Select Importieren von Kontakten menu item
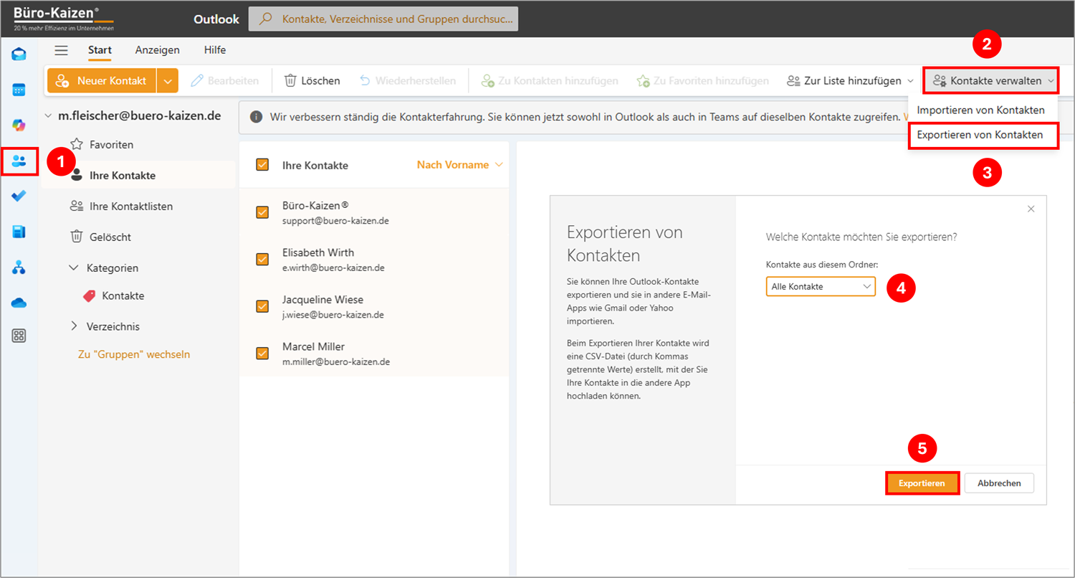Screen dimensions: 1075x578 coord(981,110)
